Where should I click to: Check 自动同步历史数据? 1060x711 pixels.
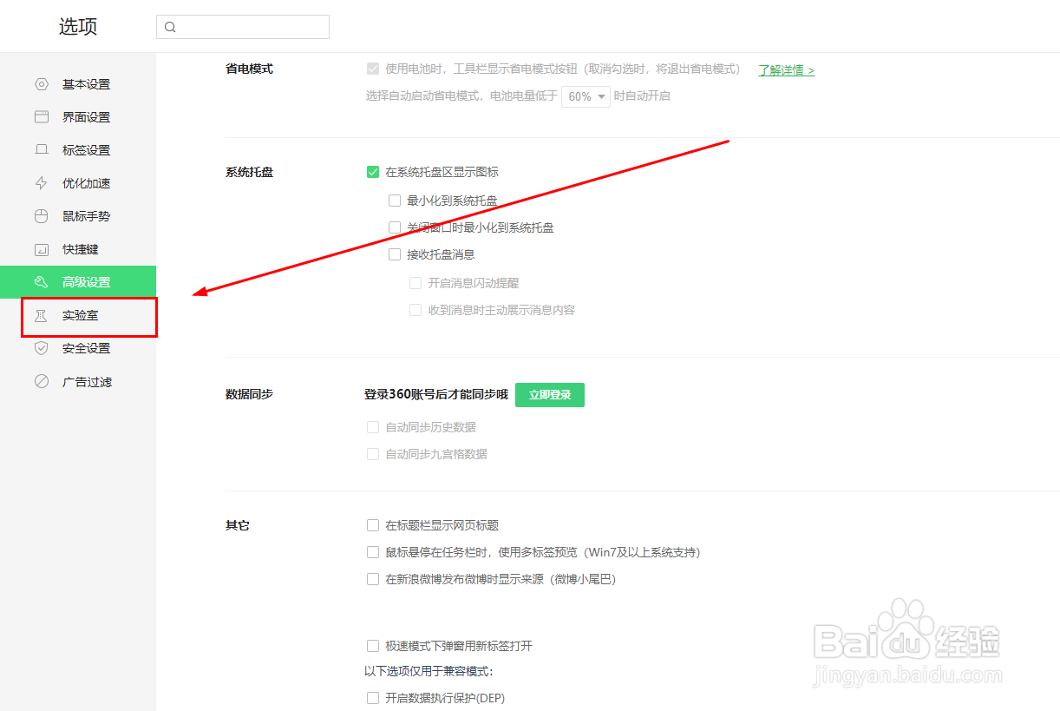(373, 427)
